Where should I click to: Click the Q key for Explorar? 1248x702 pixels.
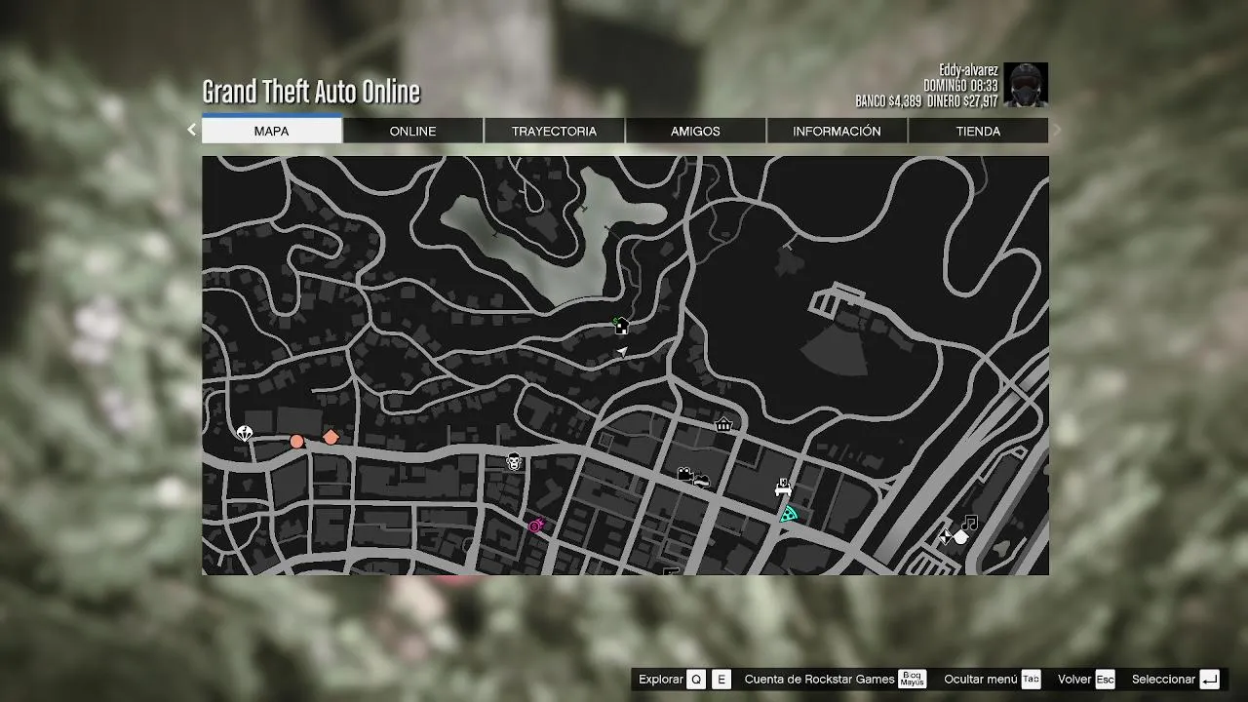tap(695, 680)
